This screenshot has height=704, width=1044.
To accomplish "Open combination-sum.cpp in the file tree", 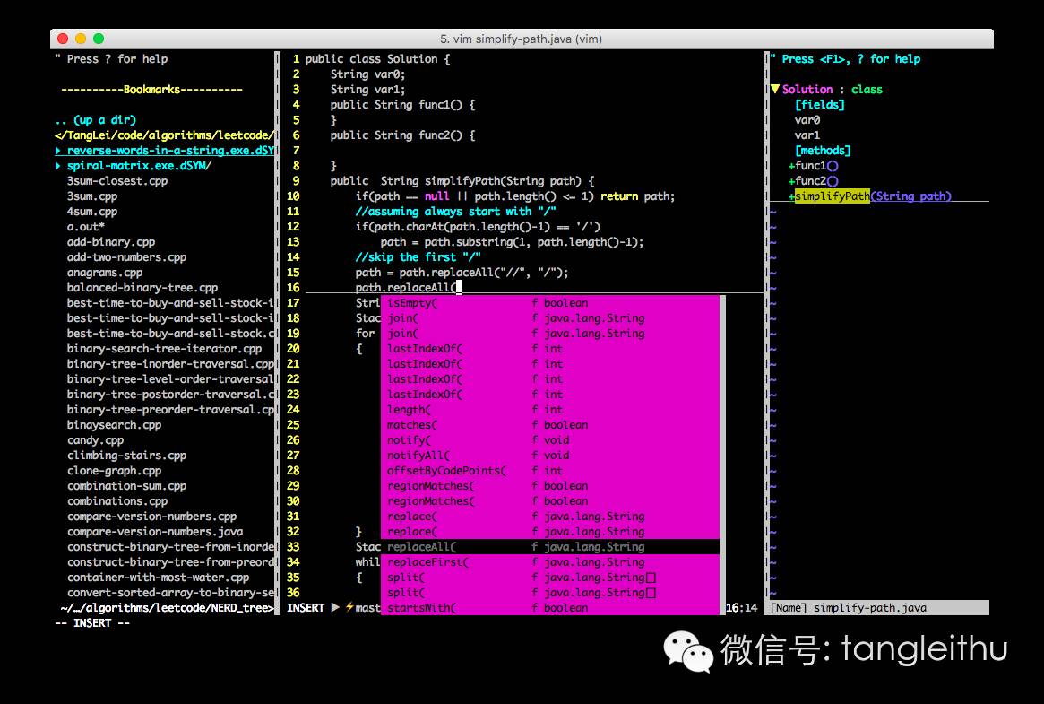I will [126, 486].
